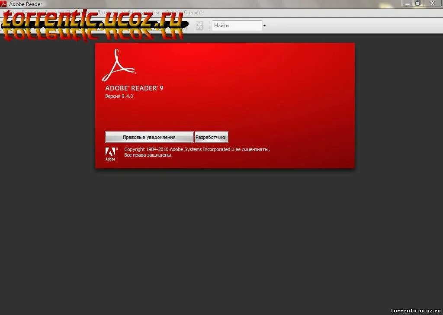Click the Adobe Reader icon in title bar

tap(3, 3)
